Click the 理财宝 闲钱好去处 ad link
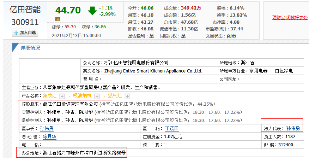Image resolution: width=309 pixels, height=158 pixels. click(290, 18)
